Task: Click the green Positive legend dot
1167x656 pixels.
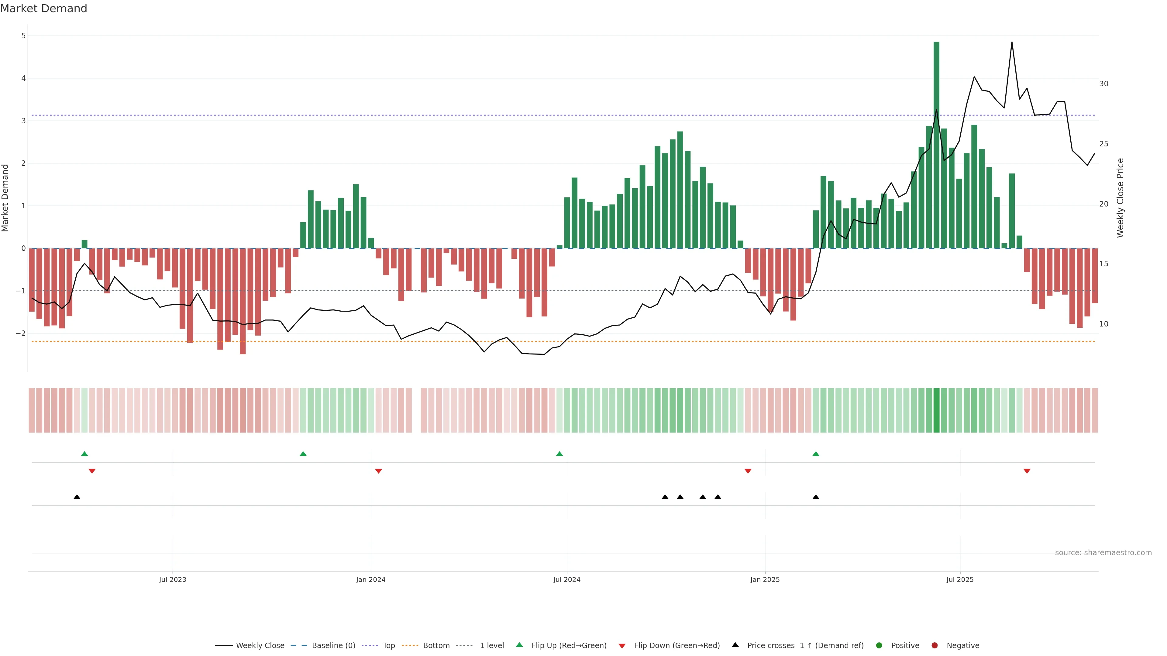Action: pyautogui.click(x=879, y=645)
